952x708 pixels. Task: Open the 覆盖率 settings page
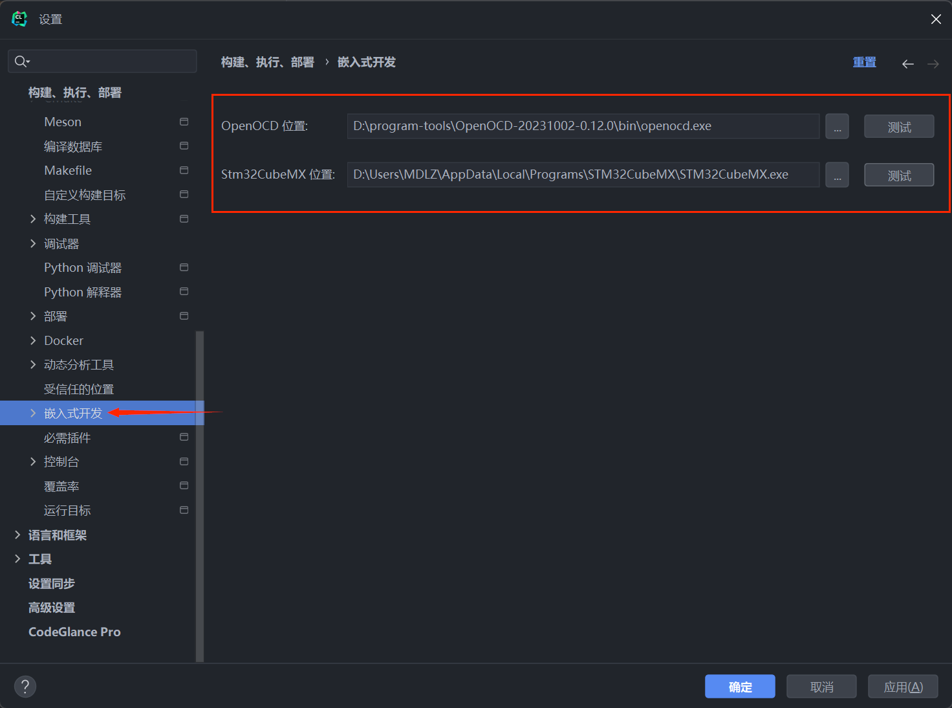coord(61,486)
